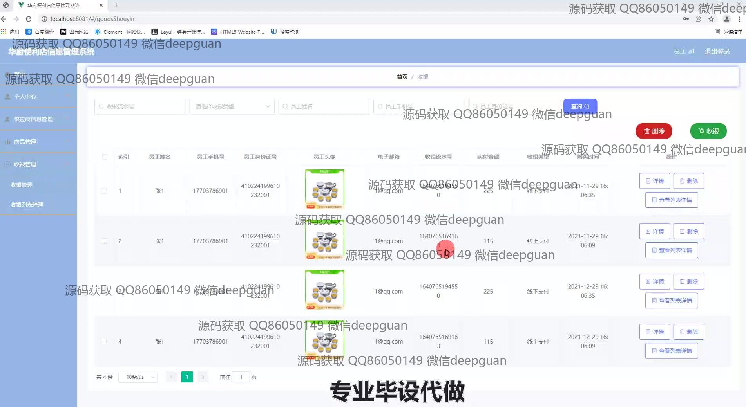The image size is (746, 407).
Task: Click 退出登录 to log out
Action: click(x=717, y=51)
